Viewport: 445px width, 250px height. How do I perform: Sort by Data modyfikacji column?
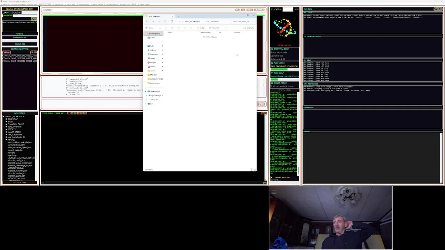205,32
